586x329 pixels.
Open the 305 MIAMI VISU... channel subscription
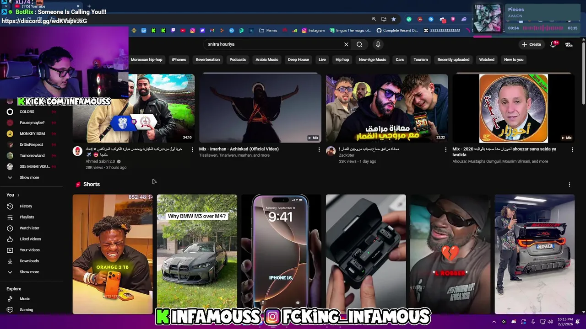click(34, 166)
